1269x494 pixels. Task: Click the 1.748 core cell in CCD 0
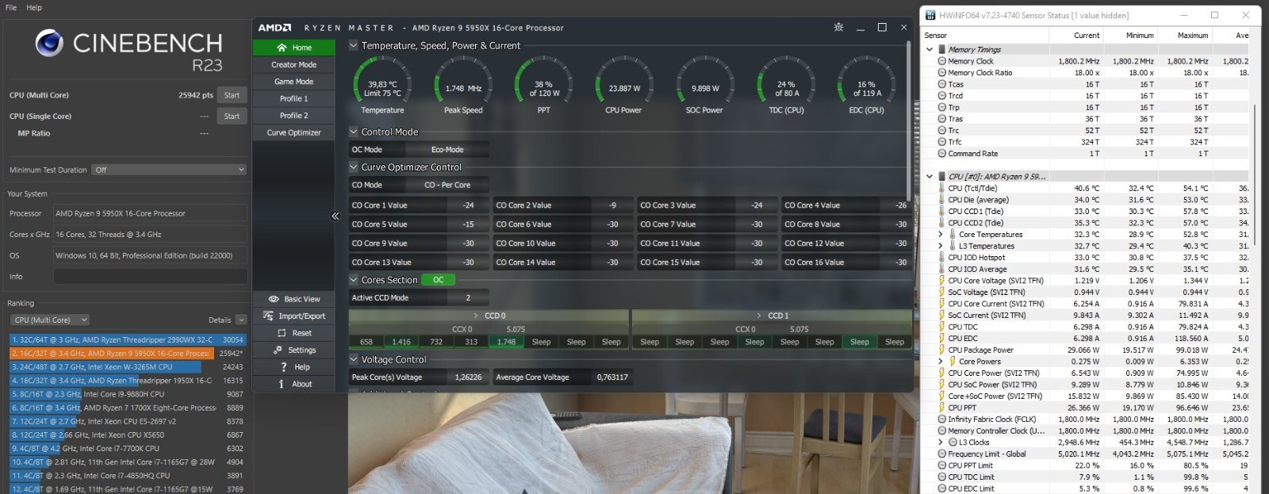[506, 342]
